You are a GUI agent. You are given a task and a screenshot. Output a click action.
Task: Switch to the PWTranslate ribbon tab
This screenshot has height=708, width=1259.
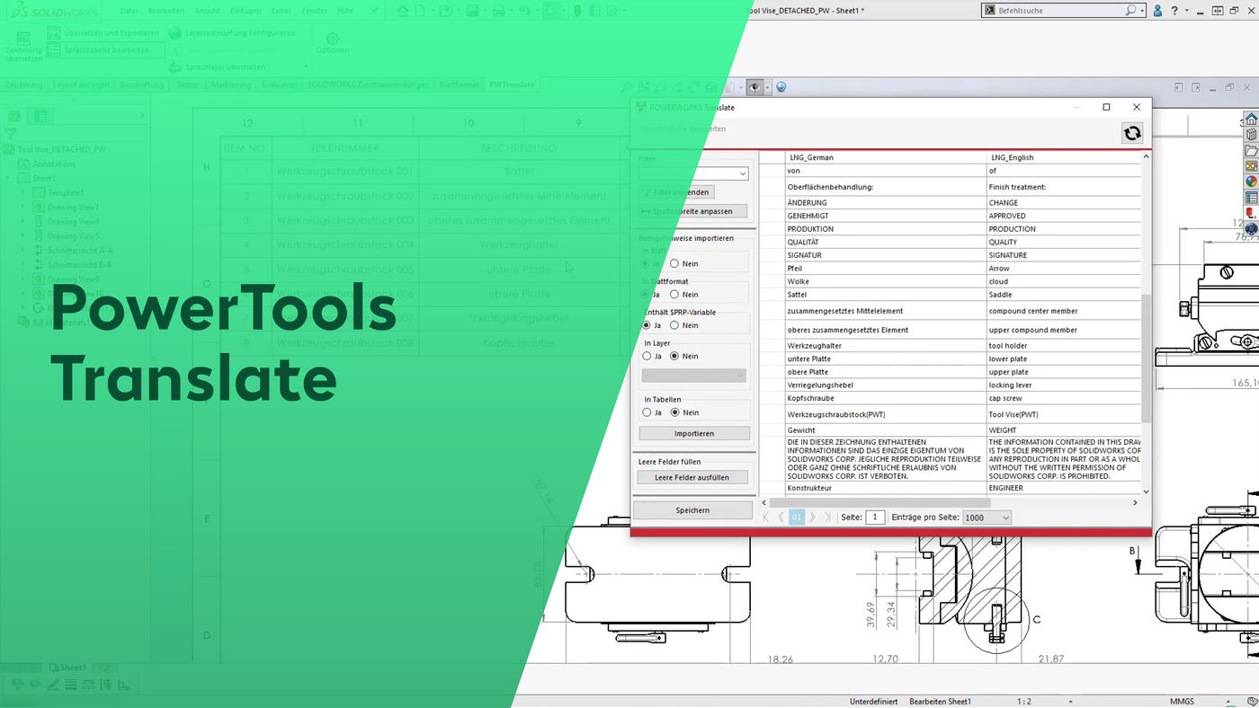coord(512,84)
